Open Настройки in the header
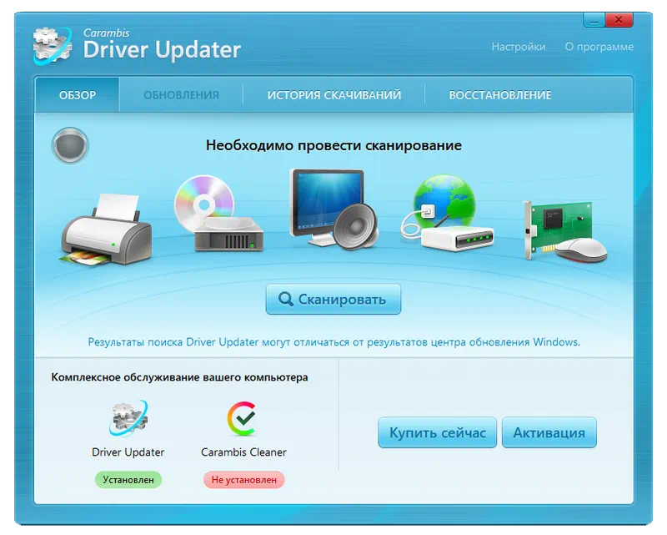Screen dimensions: 667x535 tap(519, 47)
